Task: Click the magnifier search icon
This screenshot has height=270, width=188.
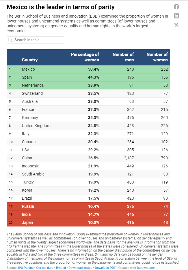Action: pyautogui.click(x=10, y=40)
